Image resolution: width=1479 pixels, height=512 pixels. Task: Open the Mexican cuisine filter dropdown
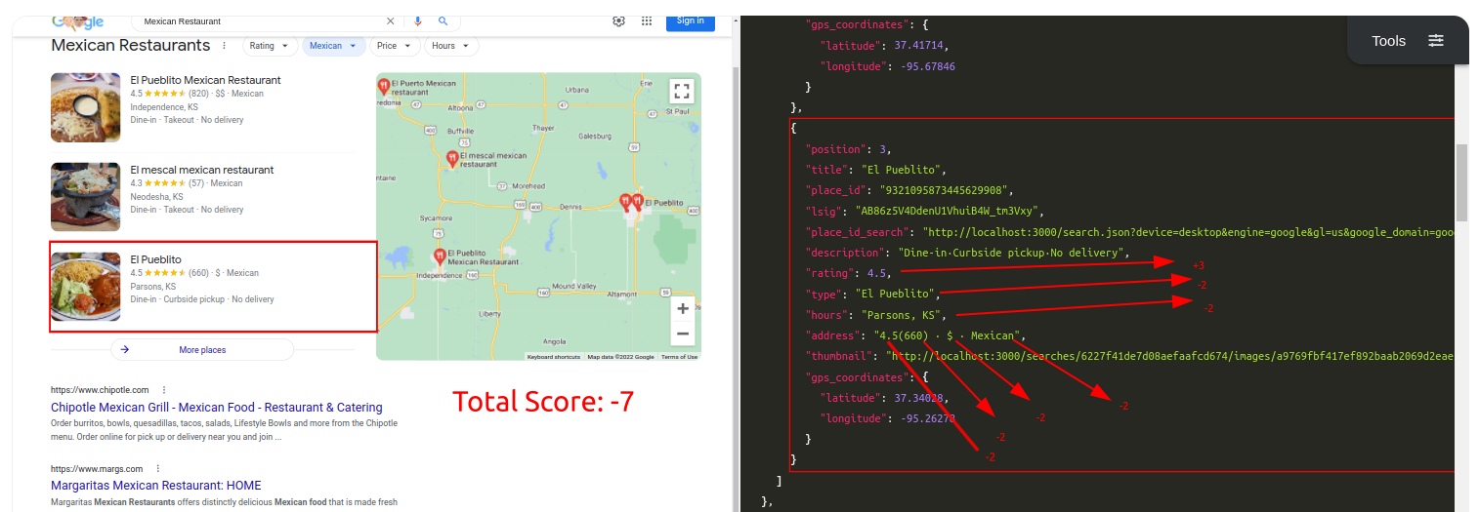(334, 46)
